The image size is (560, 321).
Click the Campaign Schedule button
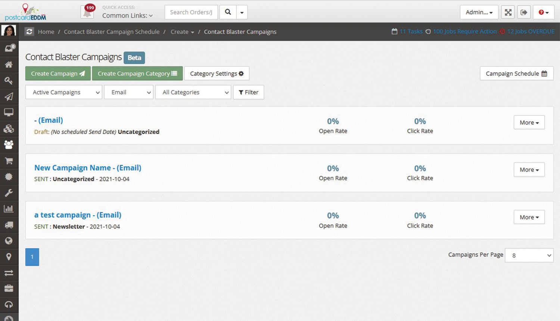coord(516,74)
